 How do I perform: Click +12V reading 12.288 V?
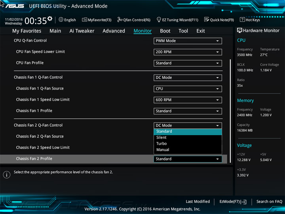tap(244, 160)
